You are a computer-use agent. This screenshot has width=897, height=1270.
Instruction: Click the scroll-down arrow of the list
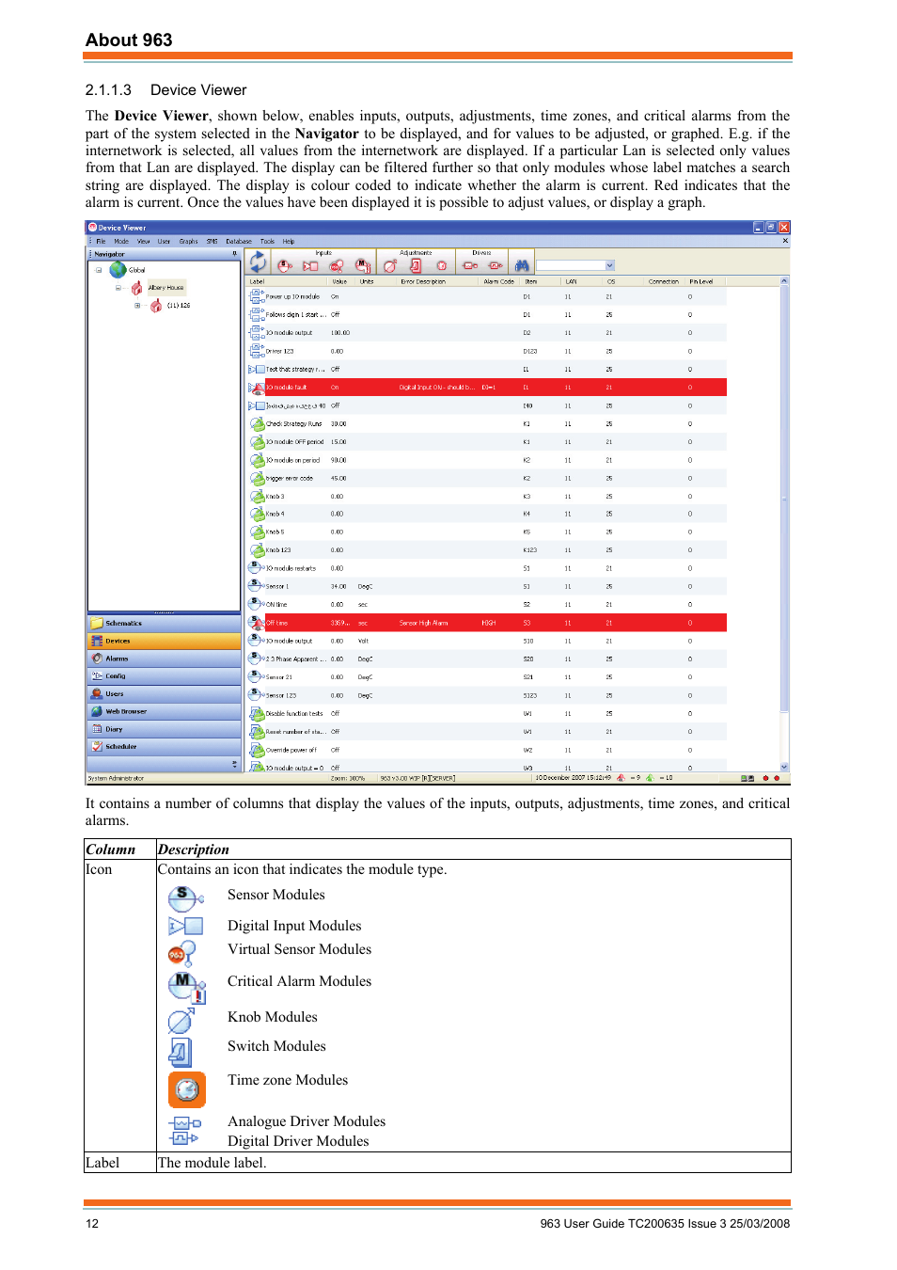pos(784,768)
